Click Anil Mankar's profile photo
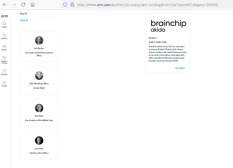 39,40
